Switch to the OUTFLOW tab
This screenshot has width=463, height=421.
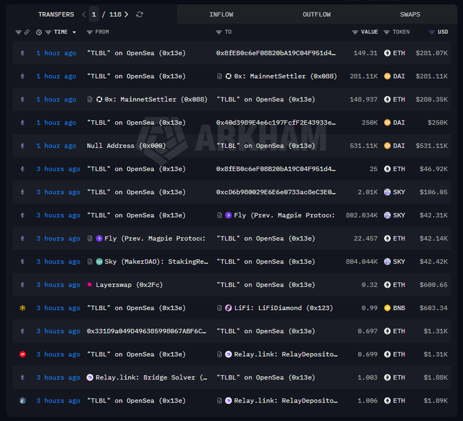click(x=317, y=14)
